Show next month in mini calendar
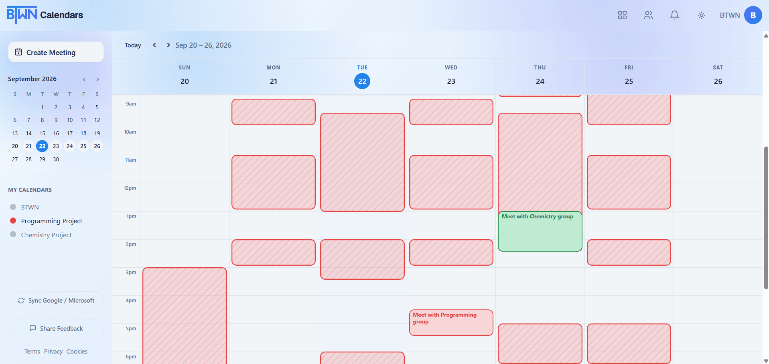The image size is (769, 364). tap(98, 79)
